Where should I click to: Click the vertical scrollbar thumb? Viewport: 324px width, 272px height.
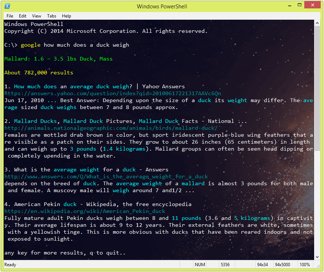tap(317, 89)
